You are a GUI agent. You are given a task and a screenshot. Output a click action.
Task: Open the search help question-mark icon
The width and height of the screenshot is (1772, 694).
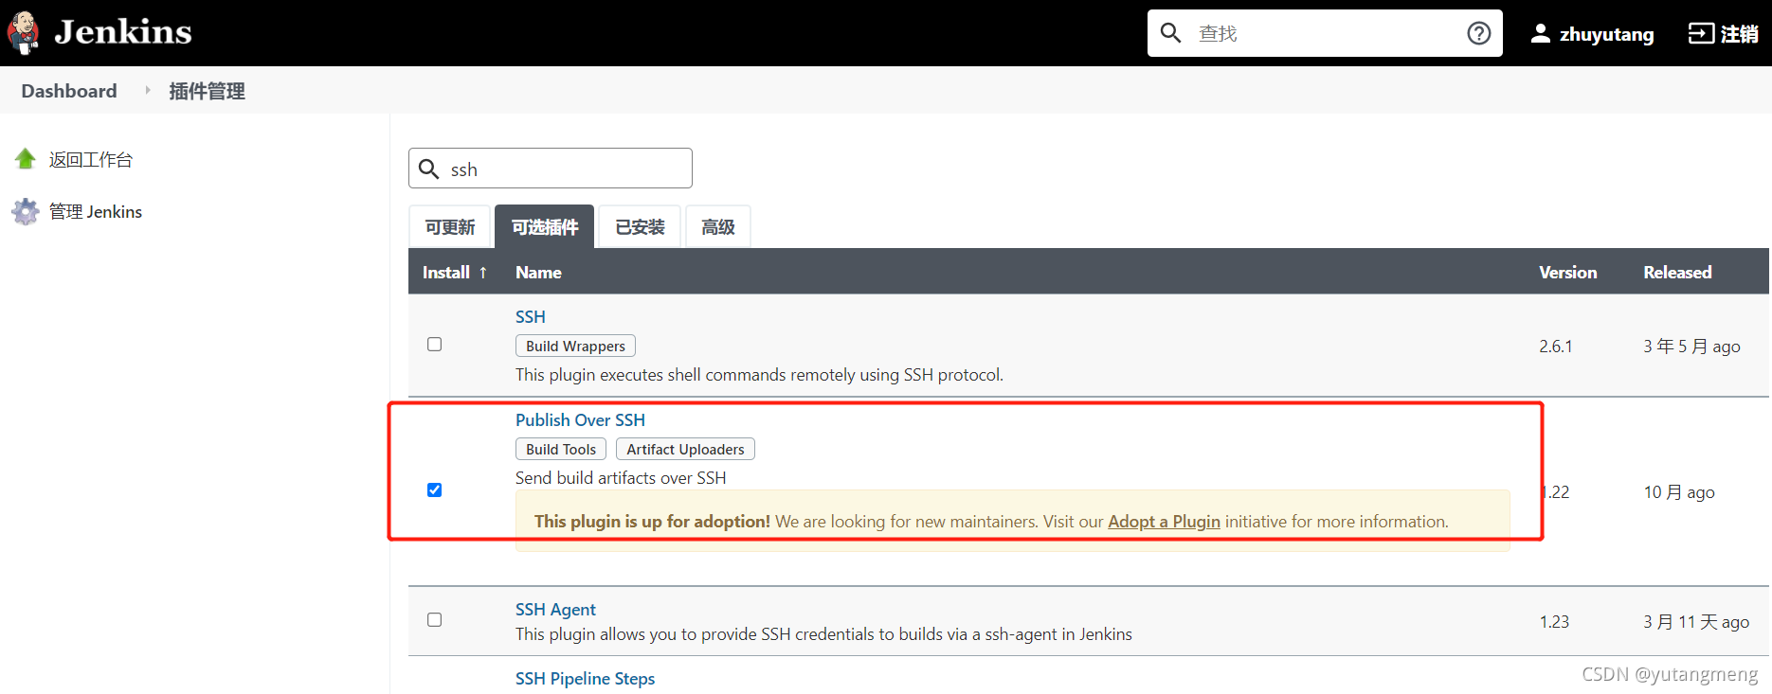1478,33
